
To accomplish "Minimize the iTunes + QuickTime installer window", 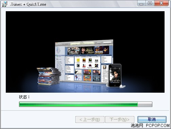I will coord(141,3).
